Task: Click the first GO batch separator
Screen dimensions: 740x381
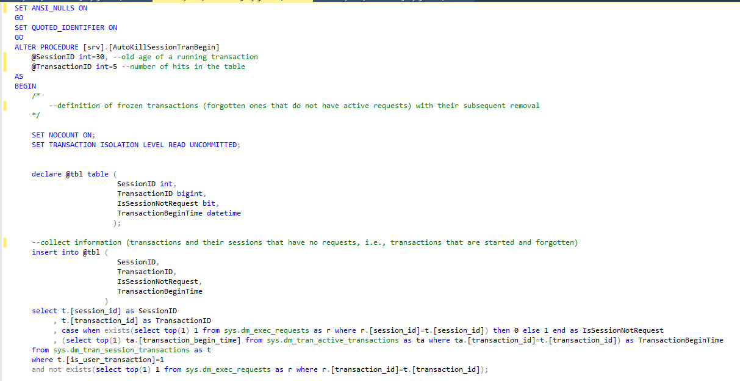Action: pyautogui.click(x=19, y=18)
